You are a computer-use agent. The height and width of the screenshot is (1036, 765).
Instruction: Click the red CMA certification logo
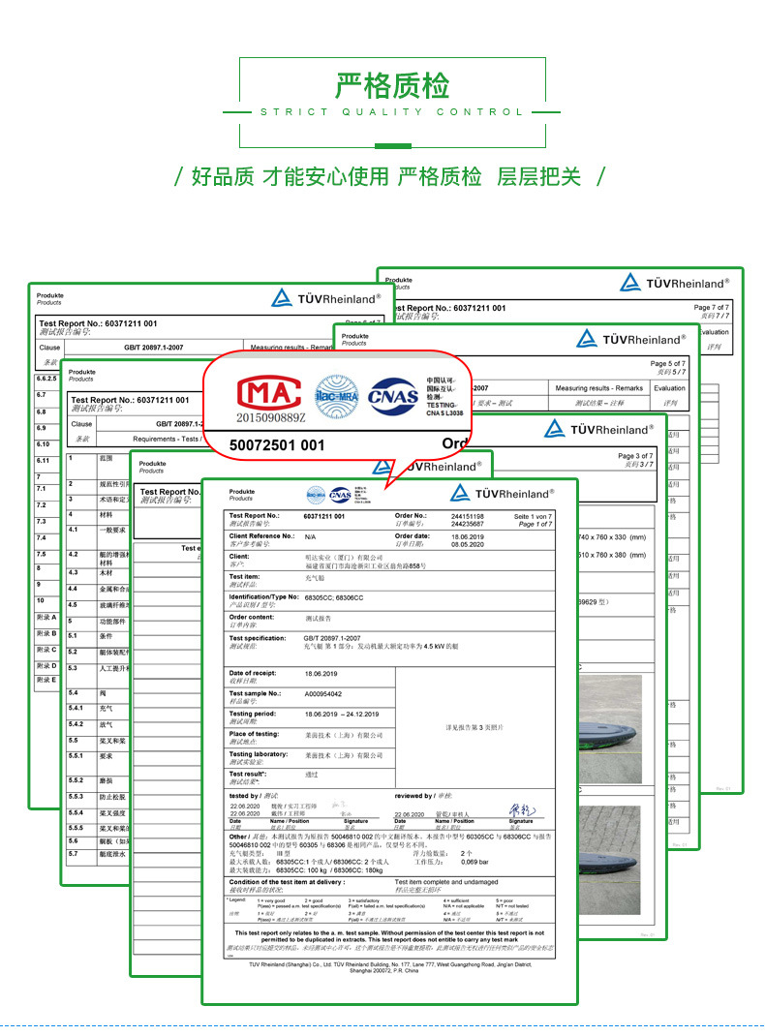pyautogui.click(x=269, y=393)
